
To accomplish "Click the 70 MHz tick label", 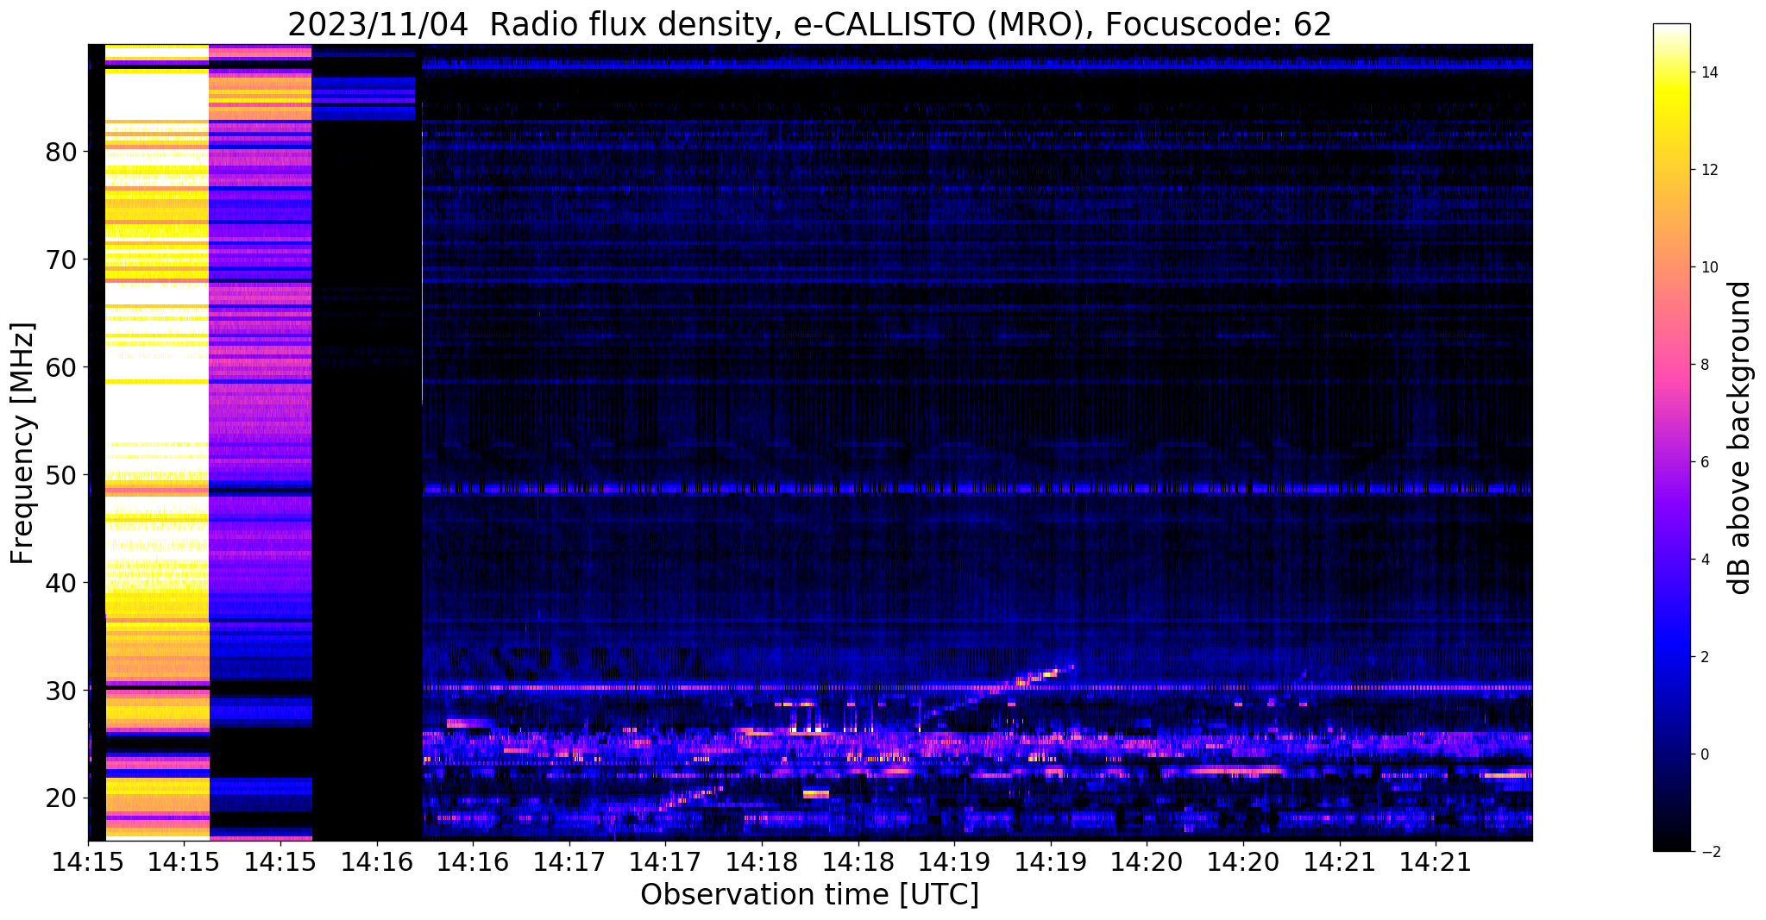I will click(x=61, y=260).
